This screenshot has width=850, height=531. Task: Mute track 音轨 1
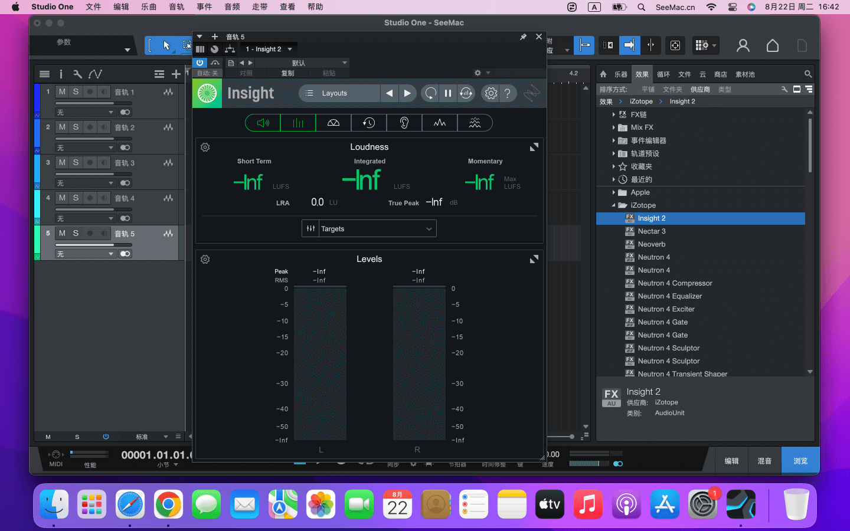click(62, 92)
